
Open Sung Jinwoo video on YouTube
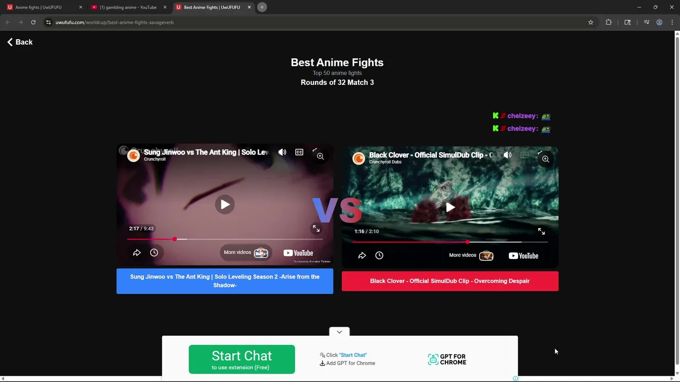tap(298, 253)
